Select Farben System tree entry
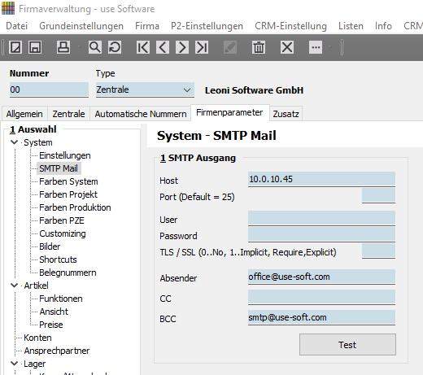 [x=68, y=181]
